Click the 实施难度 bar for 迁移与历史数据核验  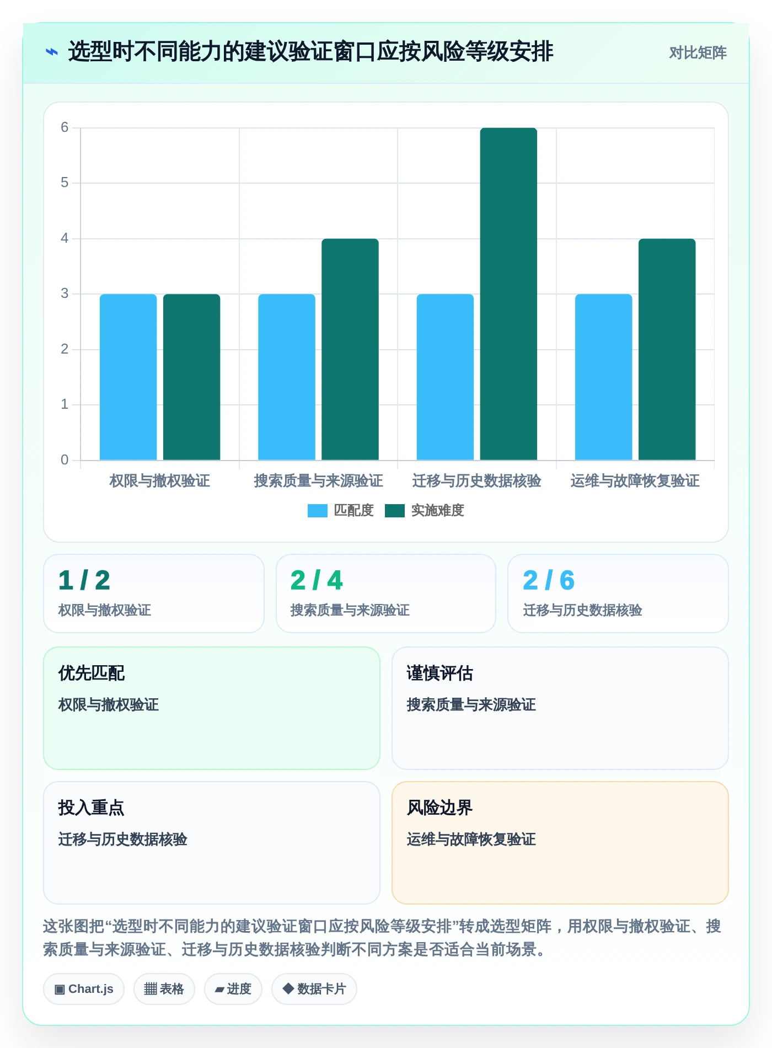point(508,294)
